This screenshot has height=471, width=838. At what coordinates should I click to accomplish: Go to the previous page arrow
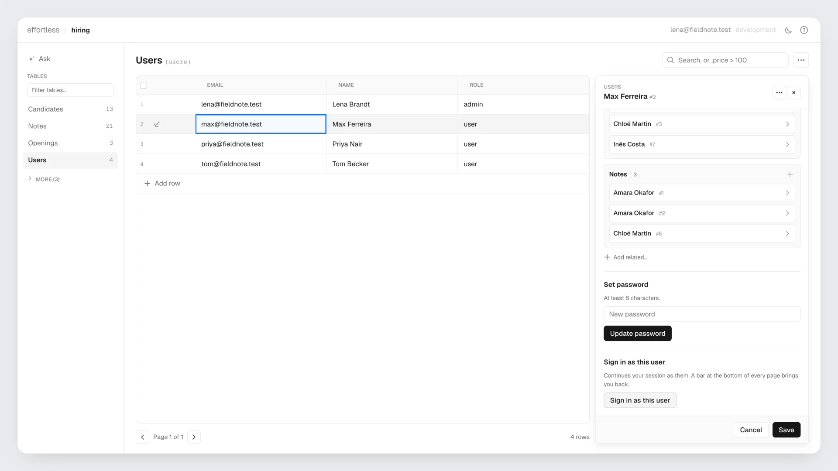pyautogui.click(x=142, y=437)
